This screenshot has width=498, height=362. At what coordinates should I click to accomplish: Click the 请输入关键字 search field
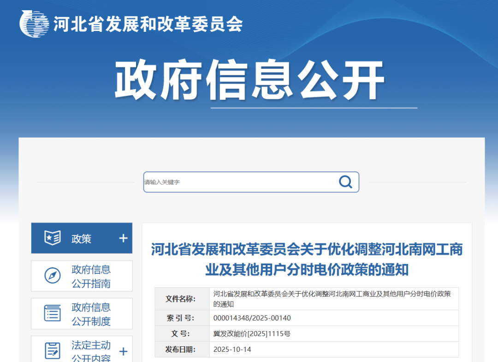coord(194,182)
